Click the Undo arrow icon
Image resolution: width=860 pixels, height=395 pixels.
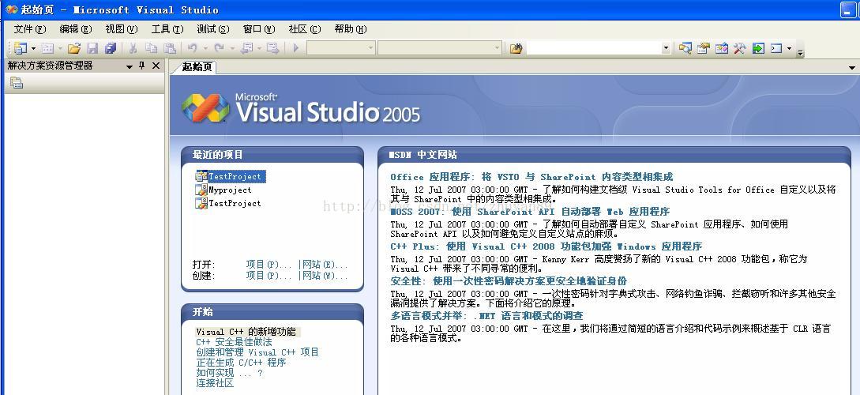click(192, 48)
